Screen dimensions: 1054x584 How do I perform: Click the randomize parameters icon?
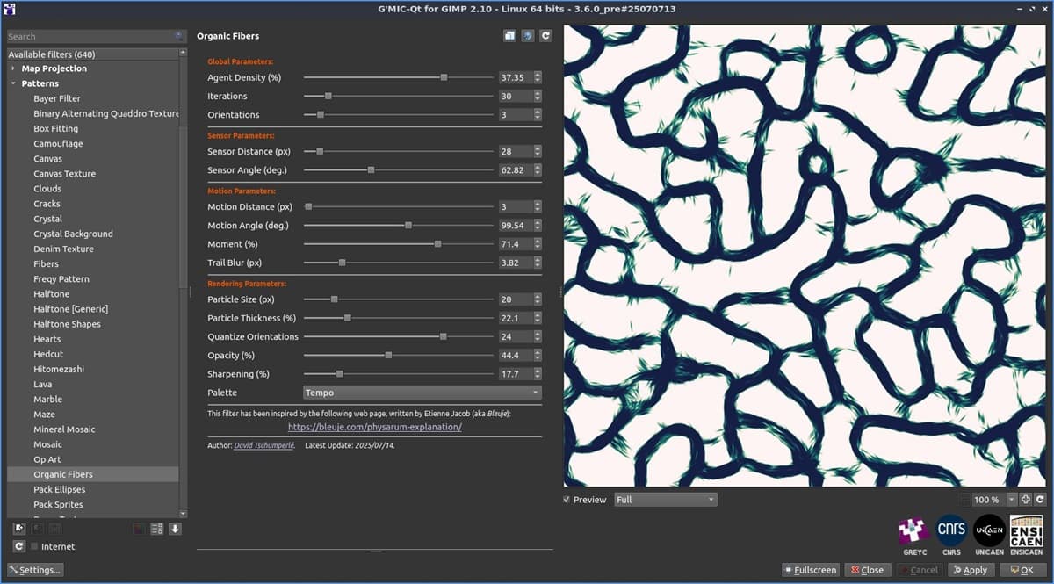pos(527,36)
